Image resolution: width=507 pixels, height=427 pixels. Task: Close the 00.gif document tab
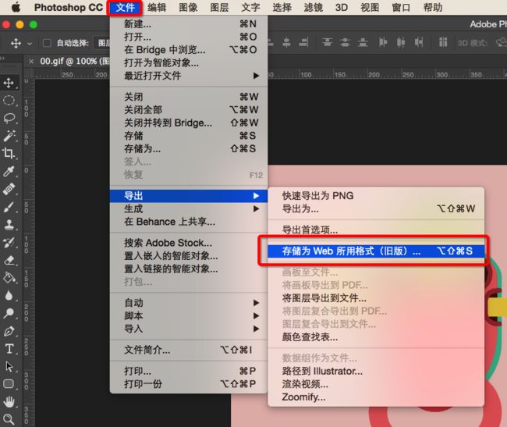click(31, 62)
